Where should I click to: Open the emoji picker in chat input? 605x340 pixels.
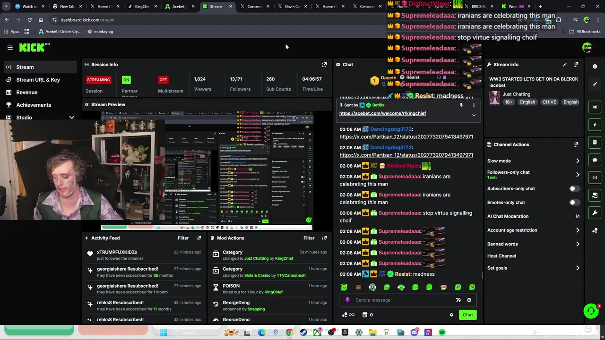[x=469, y=300]
